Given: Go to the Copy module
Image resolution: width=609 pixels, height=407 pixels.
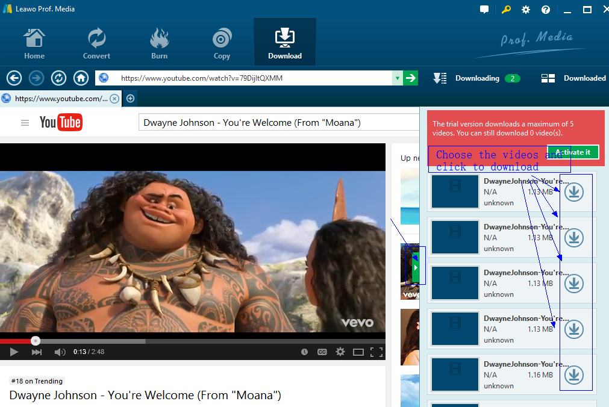Looking at the screenshot, I should point(222,43).
